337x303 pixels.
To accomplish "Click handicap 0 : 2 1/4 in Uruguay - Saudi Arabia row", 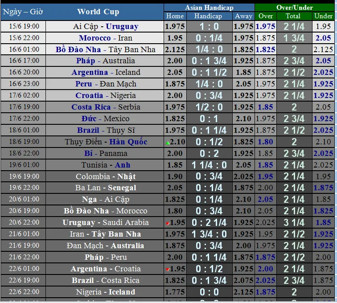I will [209, 223].
